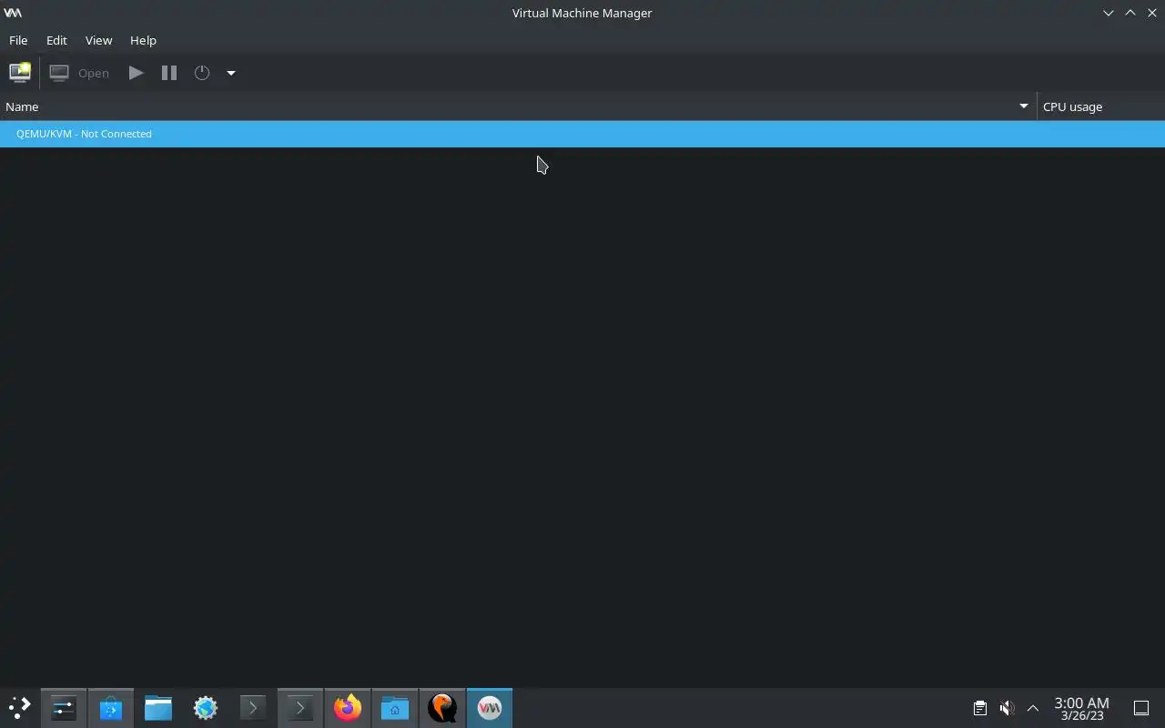Screen dimensions: 1165x728
Task: Open Dolphin file manager from taskbar
Action: pyautogui.click(x=158, y=708)
